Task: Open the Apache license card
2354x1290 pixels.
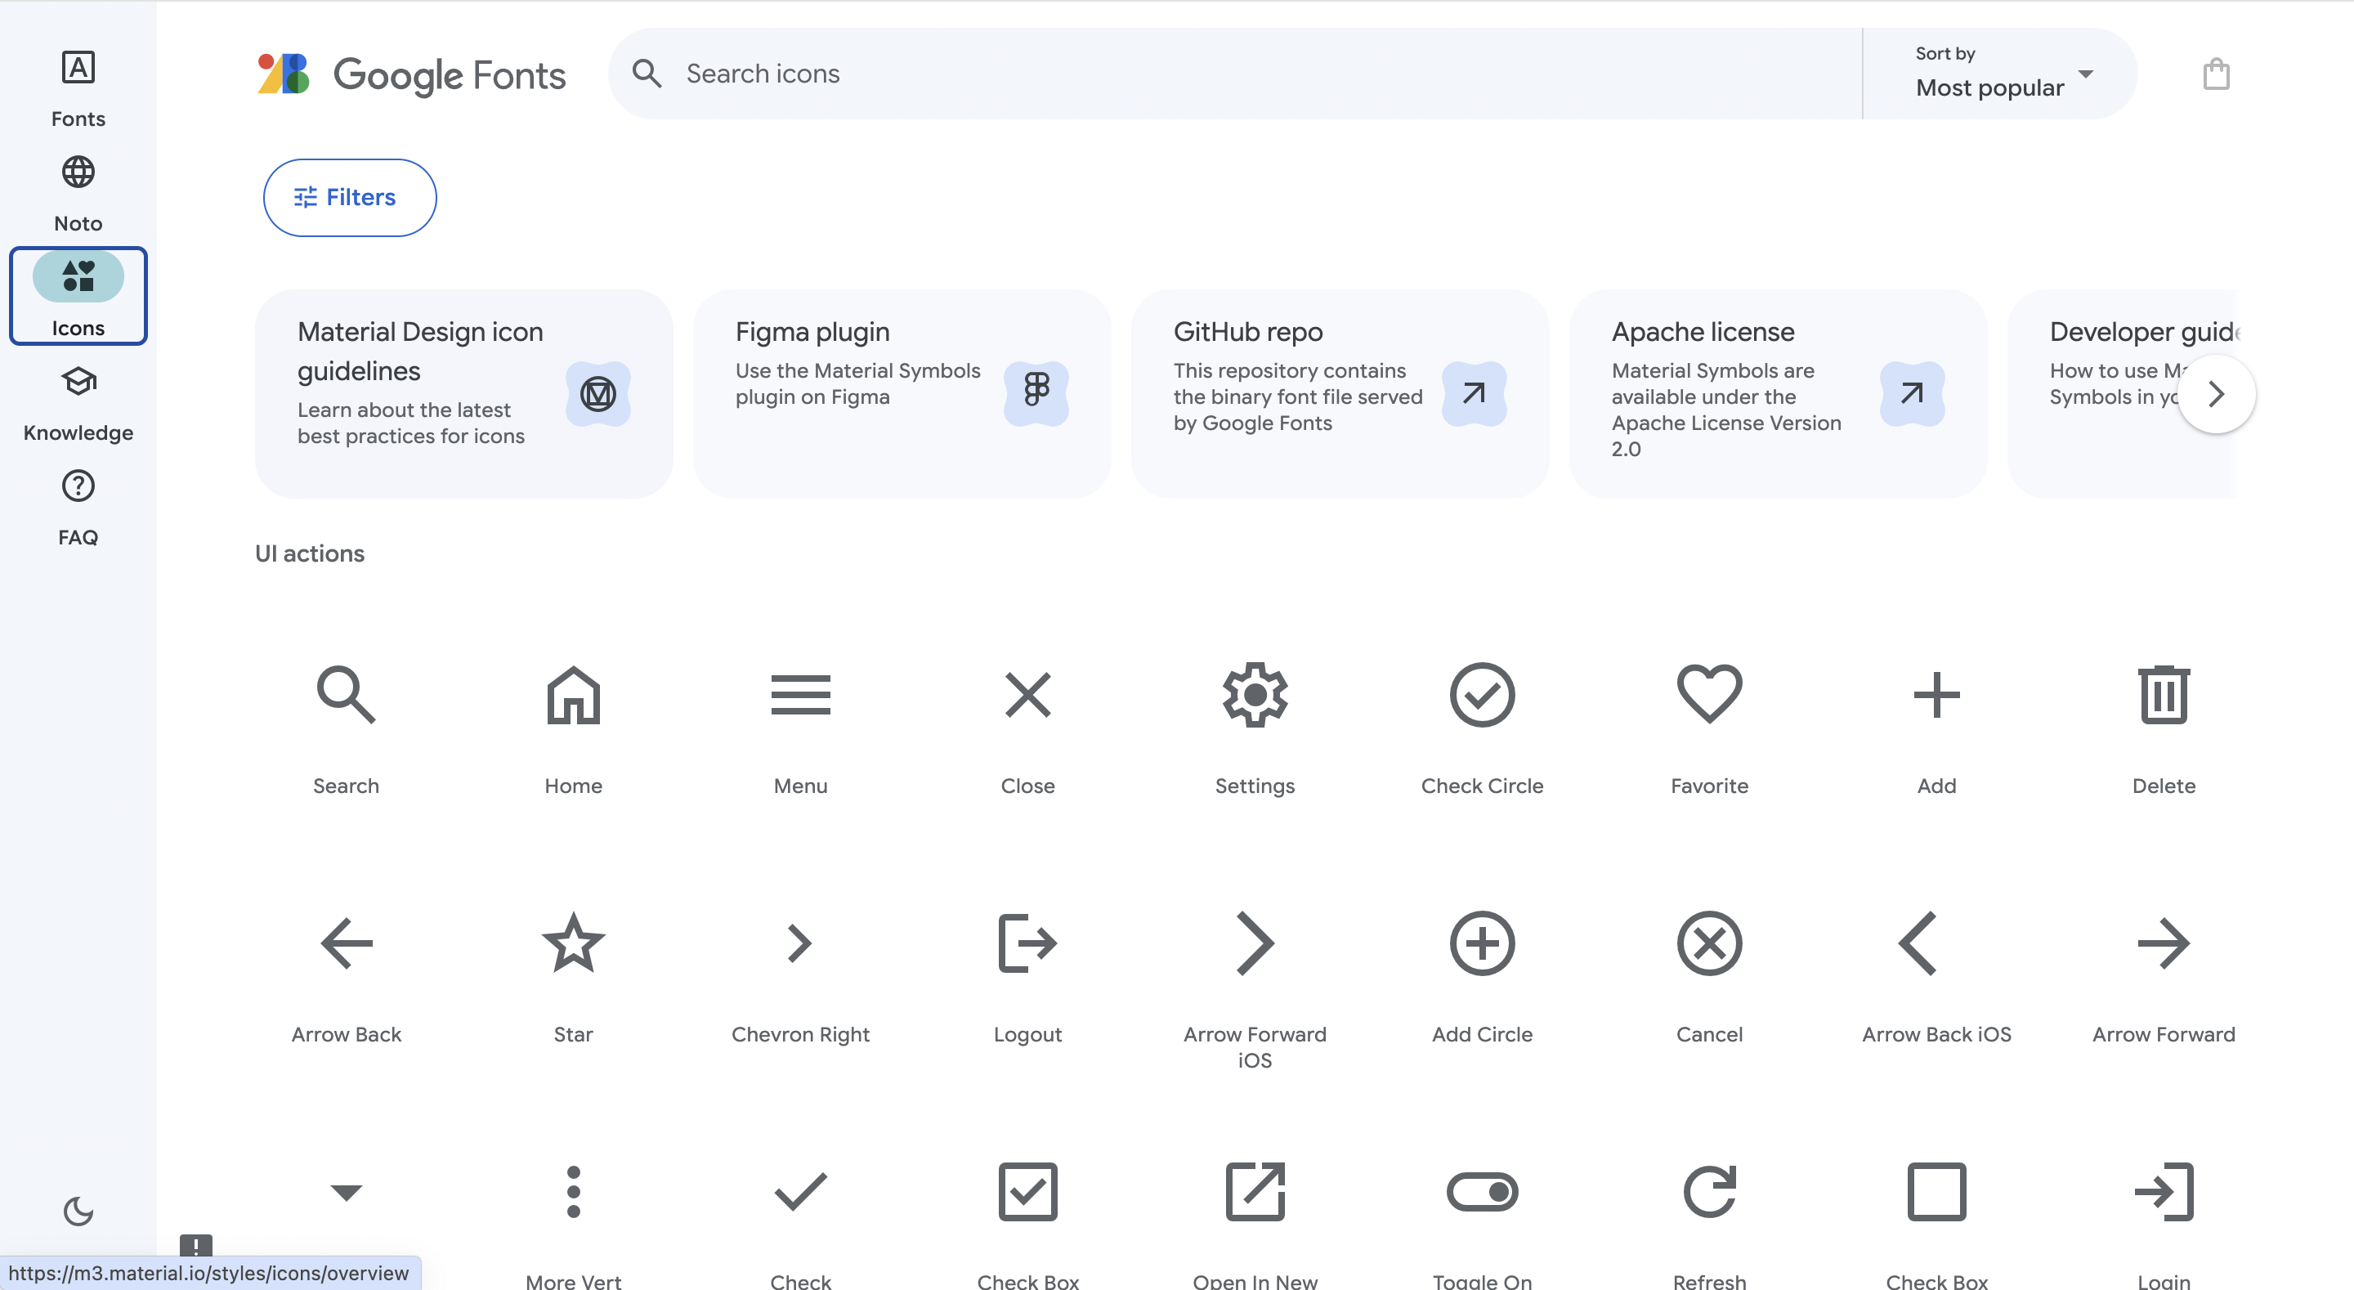Action: [x=1778, y=394]
